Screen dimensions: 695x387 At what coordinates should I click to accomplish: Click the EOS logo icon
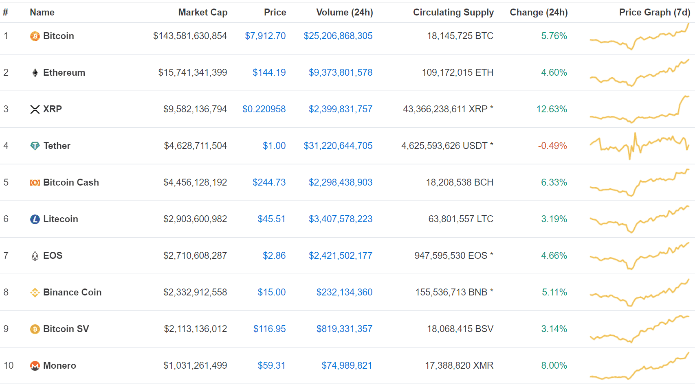(35, 256)
